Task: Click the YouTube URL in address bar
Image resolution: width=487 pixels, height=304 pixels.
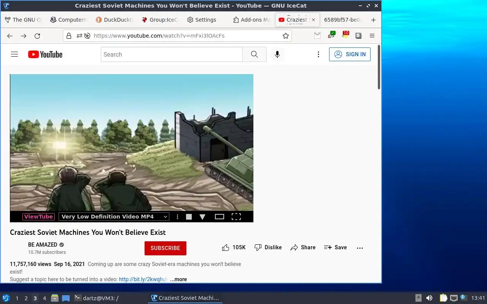Action: pyautogui.click(x=159, y=36)
